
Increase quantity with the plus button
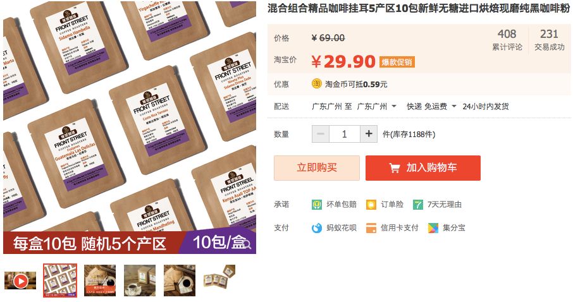[369, 134]
